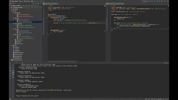Click the question mark help icon in the Run panel
178x100 pixels.
10,78
